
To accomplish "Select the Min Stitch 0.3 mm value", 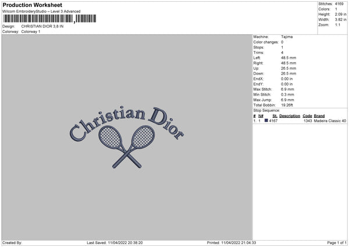I will point(287,95).
